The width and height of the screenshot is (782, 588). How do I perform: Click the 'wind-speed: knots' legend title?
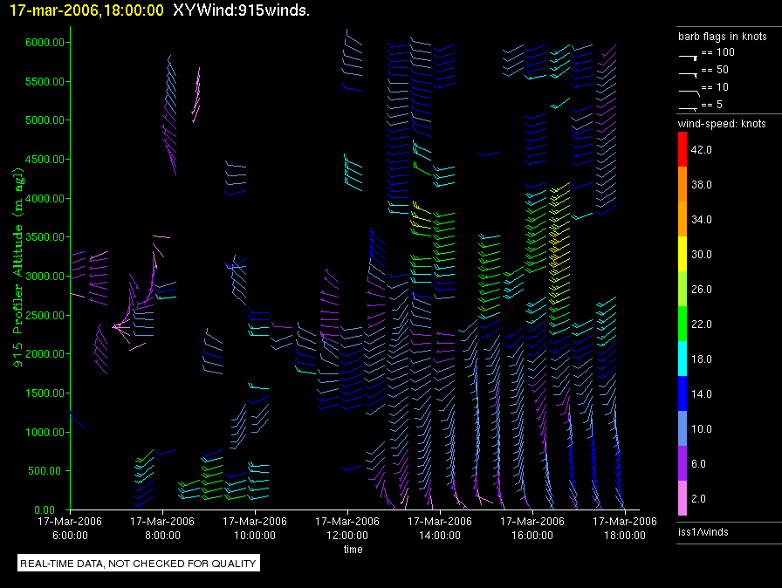(x=722, y=124)
